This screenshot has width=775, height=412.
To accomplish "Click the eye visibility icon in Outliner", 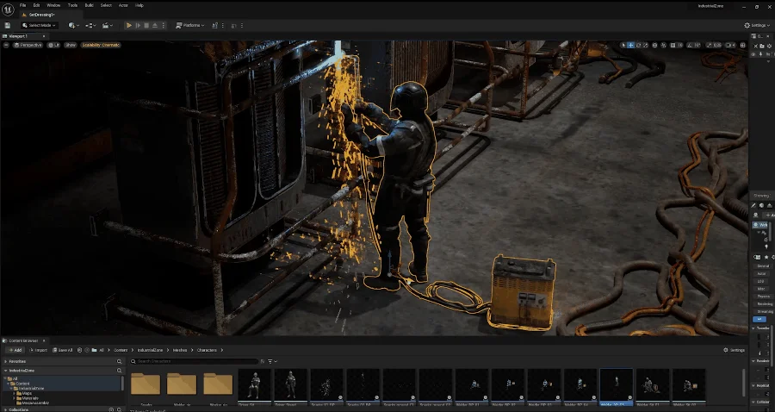I will click(753, 54).
